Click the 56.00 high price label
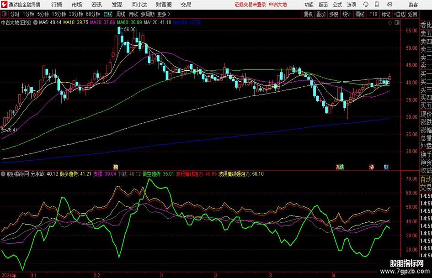The width and height of the screenshot is (432, 278). tap(129, 29)
